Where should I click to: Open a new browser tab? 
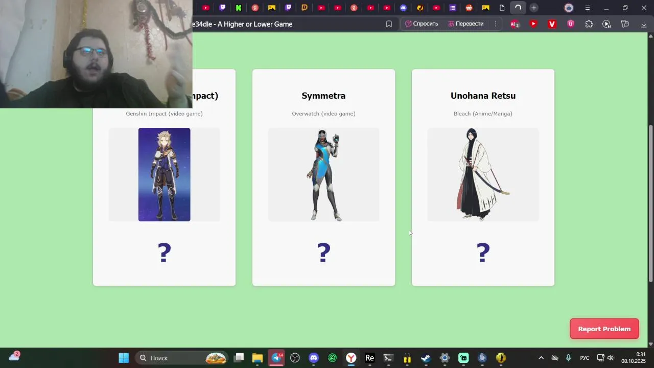pos(534,8)
